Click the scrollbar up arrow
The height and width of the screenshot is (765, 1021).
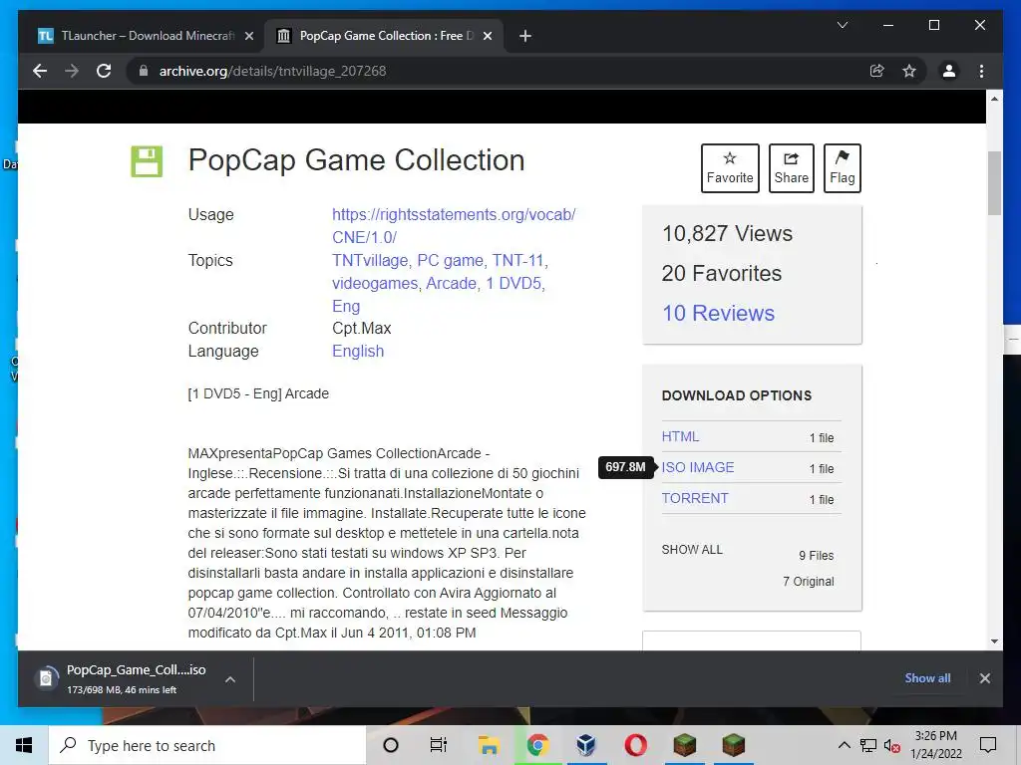coord(994,99)
